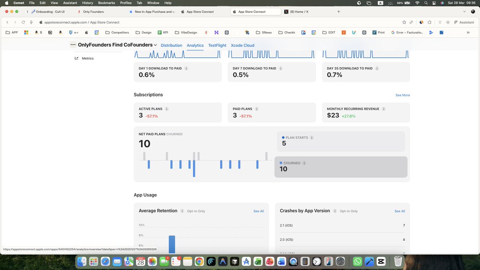Switch to the Distribution tab
This screenshot has height=270, width=480.
point(171,45)
